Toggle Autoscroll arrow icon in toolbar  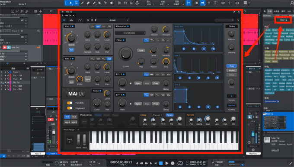(202, 3)
